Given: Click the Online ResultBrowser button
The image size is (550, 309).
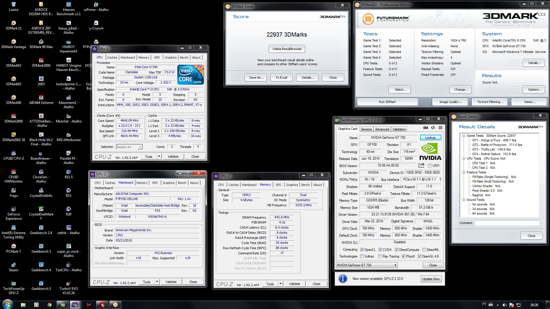Looking at the screenshot, I should (x=287, y=49).
